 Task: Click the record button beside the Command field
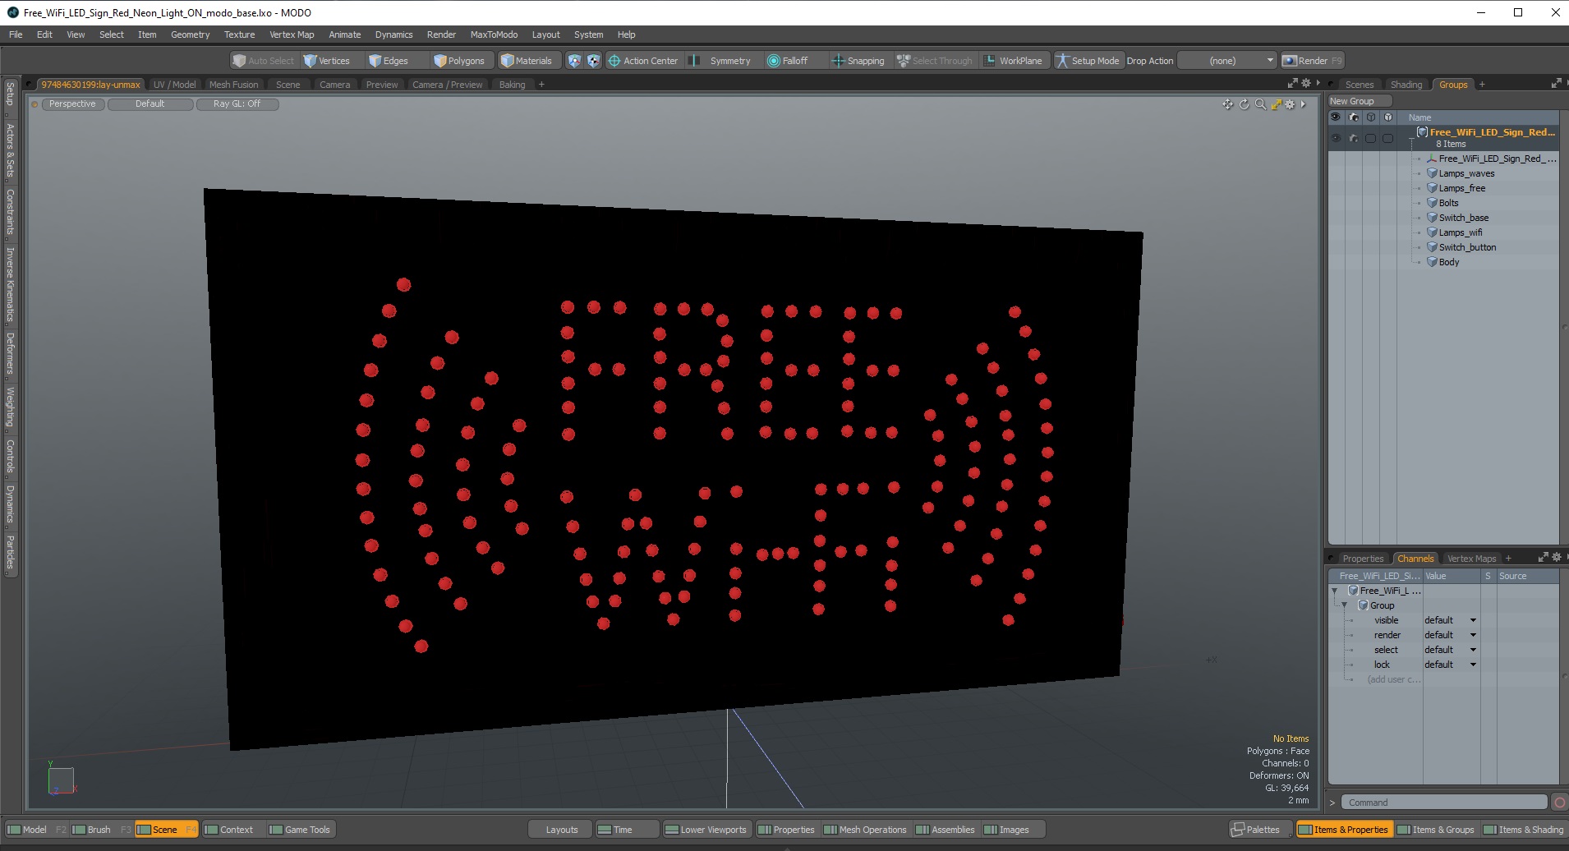click(x=1559, y=803)
